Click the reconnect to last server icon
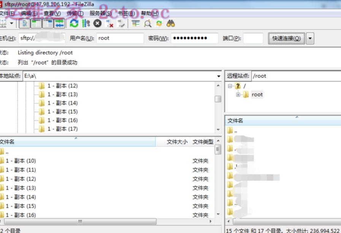The height and width of the screenshot is (233, 341). point(121,24)
